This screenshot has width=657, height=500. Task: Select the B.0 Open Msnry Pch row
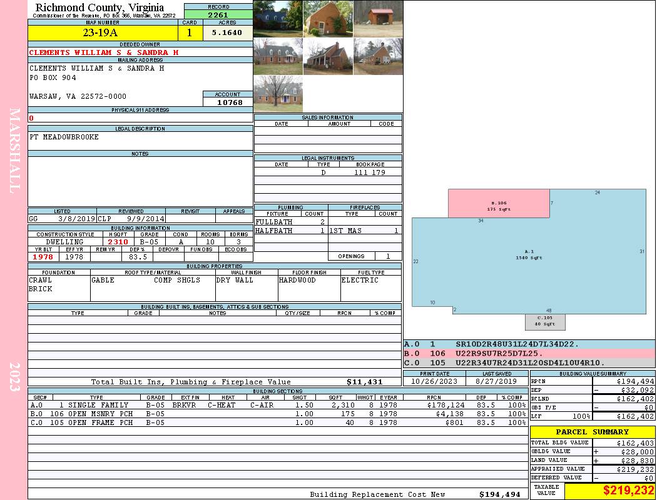click(278, 414)
